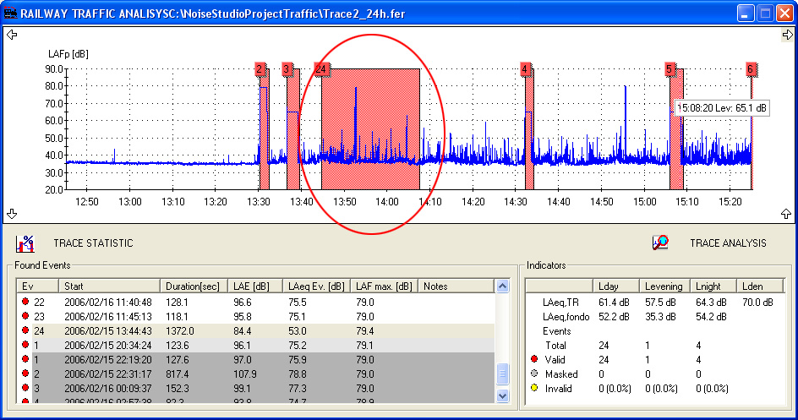Click the 14:00 time label on the axis
The image size is (798, 420).
[387, 202]
